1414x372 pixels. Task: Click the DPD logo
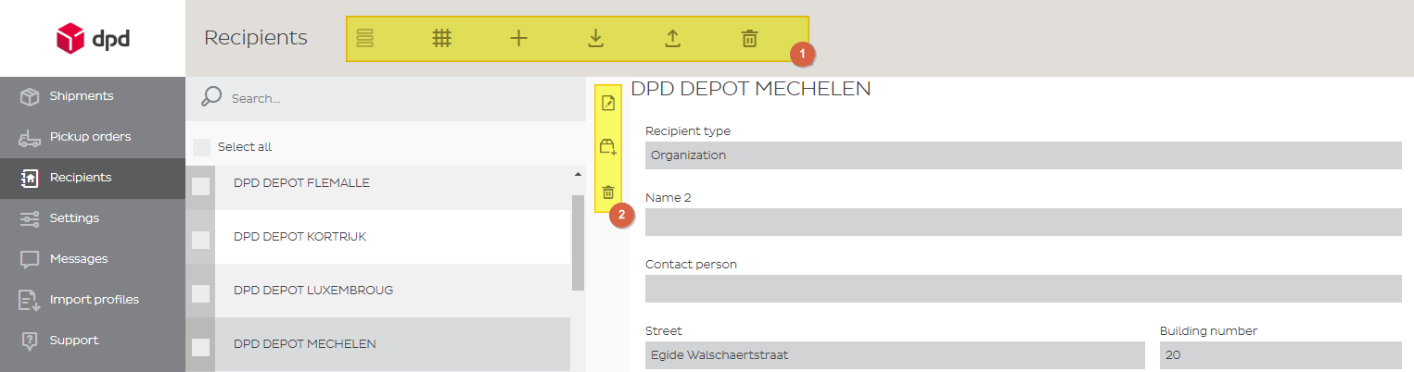tap(93, 39)
